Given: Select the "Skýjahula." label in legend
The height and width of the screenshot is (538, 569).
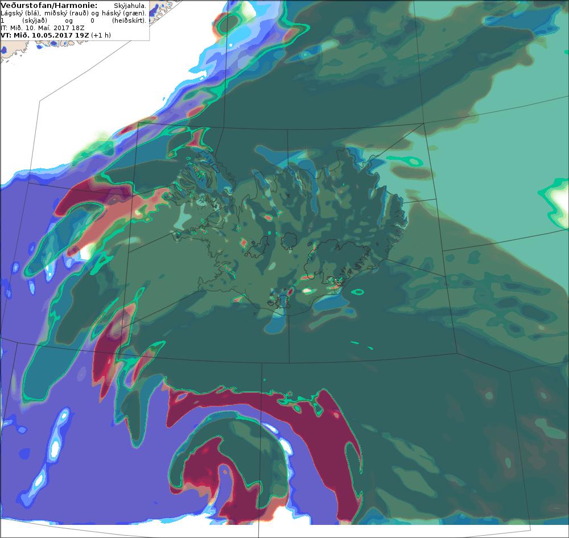Looking at the screenshot, I should coord(130,6).
